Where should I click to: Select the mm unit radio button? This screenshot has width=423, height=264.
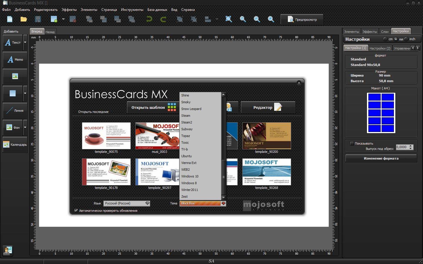396,39
